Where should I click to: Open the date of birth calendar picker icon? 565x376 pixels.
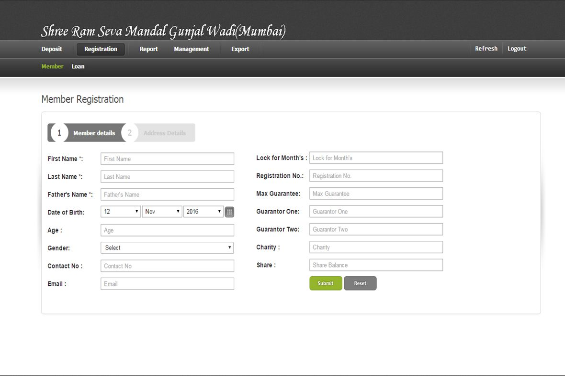tap(229, 212)
